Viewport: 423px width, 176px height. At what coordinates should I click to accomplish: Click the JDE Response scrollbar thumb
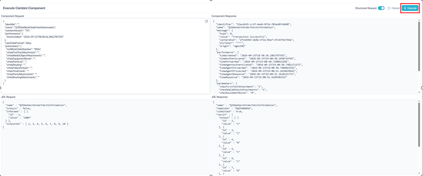point(419,125)
